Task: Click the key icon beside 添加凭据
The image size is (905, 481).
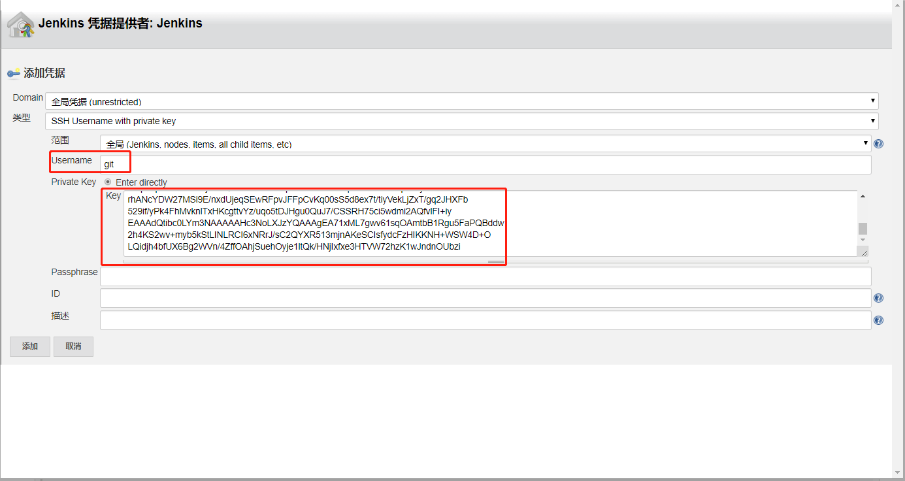Action: [x=14, y=73]
